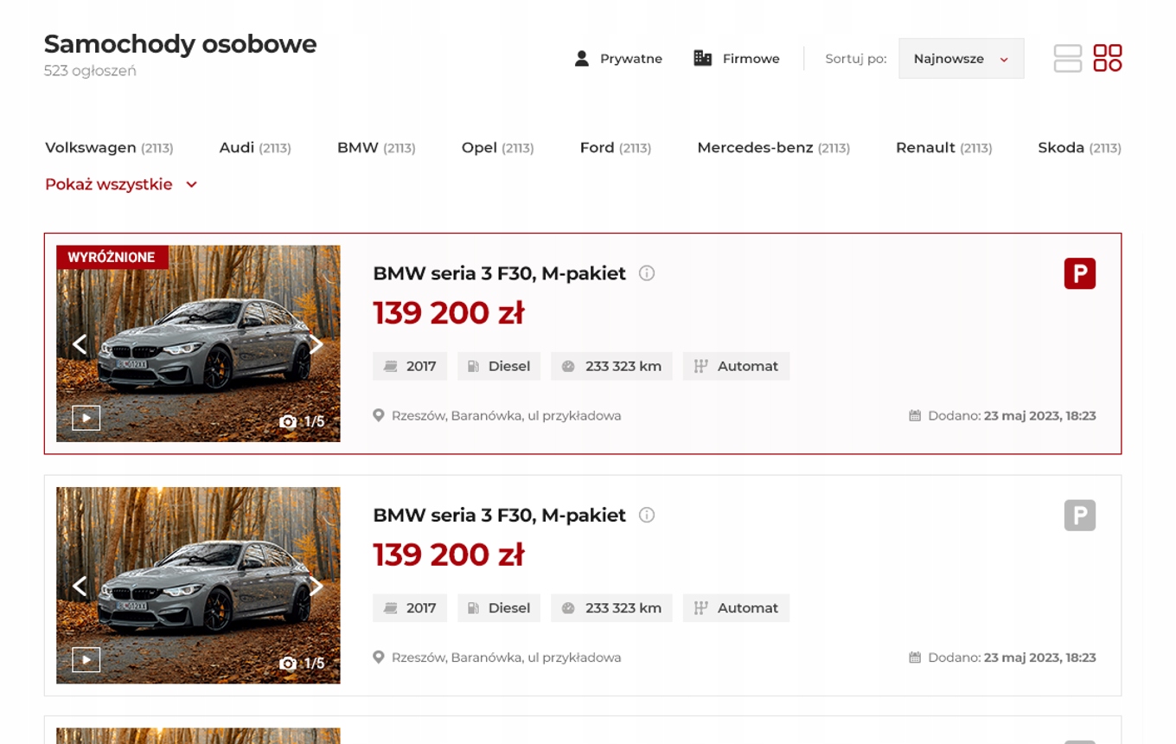Open the Najnowsze sort dropdown
The width and height of the screenshot is (1176, 744).
(x=961, y=59)
